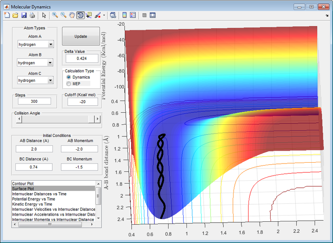Maximize the Molecular Dynamics window
This screenshot has height=243, width=333.
[311, 7]
